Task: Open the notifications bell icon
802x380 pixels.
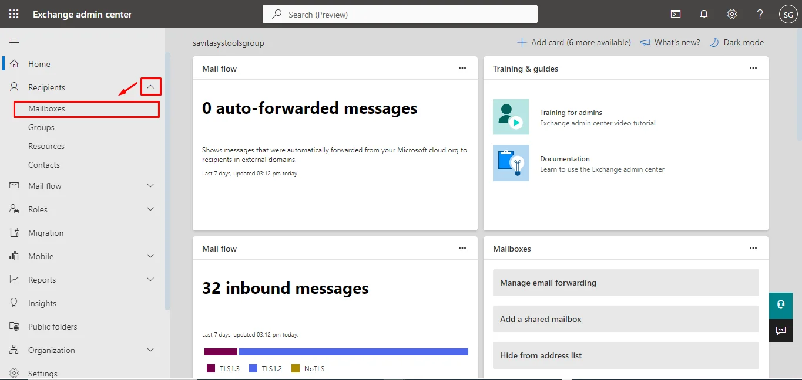Action: (704, 14)
